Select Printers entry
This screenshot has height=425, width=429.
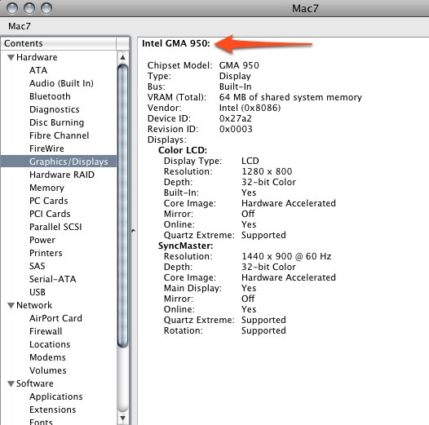pos(46,253)
